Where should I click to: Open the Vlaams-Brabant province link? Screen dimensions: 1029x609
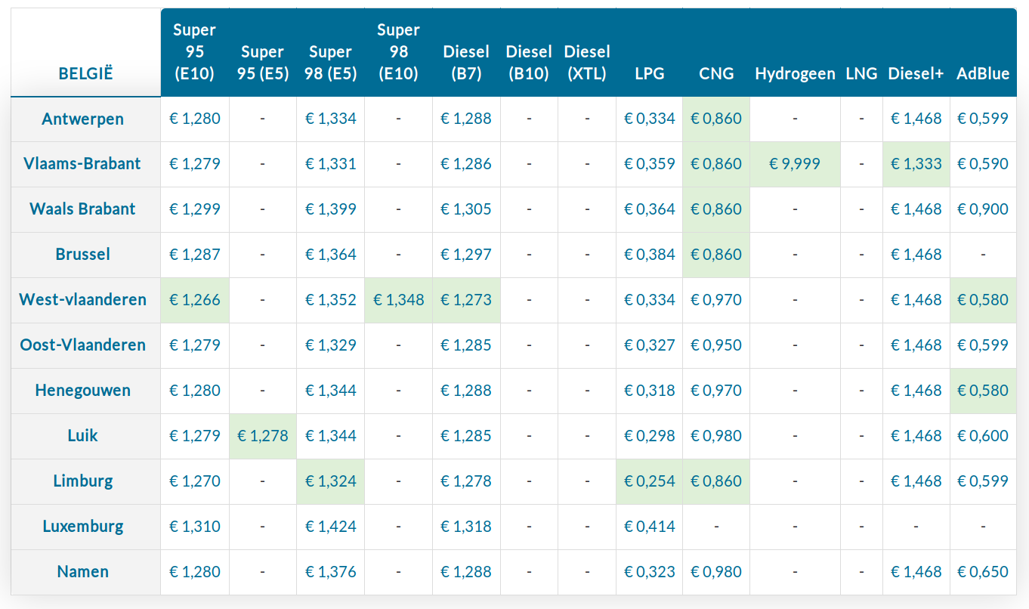[x=83, y=164]
